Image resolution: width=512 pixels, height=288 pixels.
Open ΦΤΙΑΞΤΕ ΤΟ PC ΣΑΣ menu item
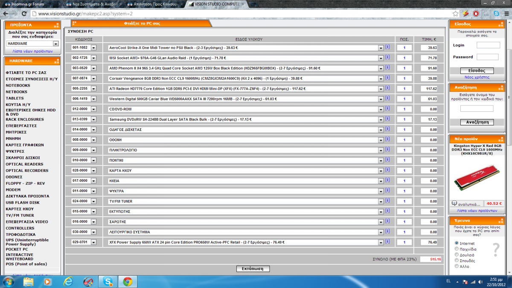(x=26, y=73)
